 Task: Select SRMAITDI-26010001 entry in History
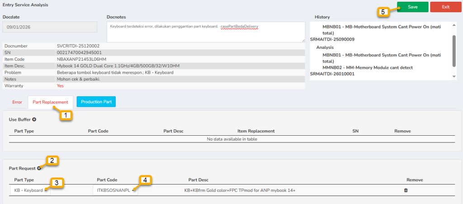tap(332, 74)
